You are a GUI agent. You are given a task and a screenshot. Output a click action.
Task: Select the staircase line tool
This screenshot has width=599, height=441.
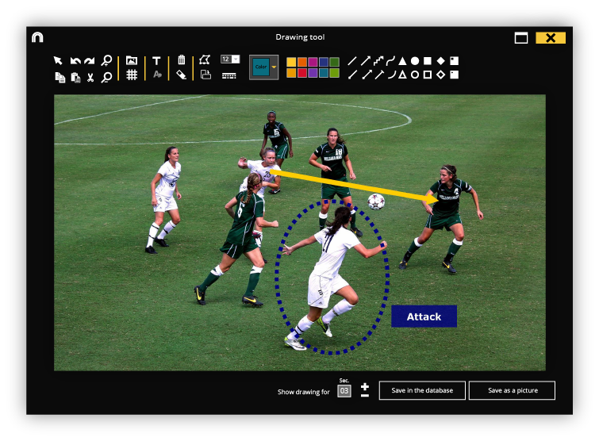click(378, 61)
